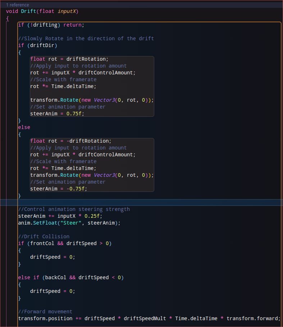Click line "float rot = -driftRotation;"

click(71, 141)
